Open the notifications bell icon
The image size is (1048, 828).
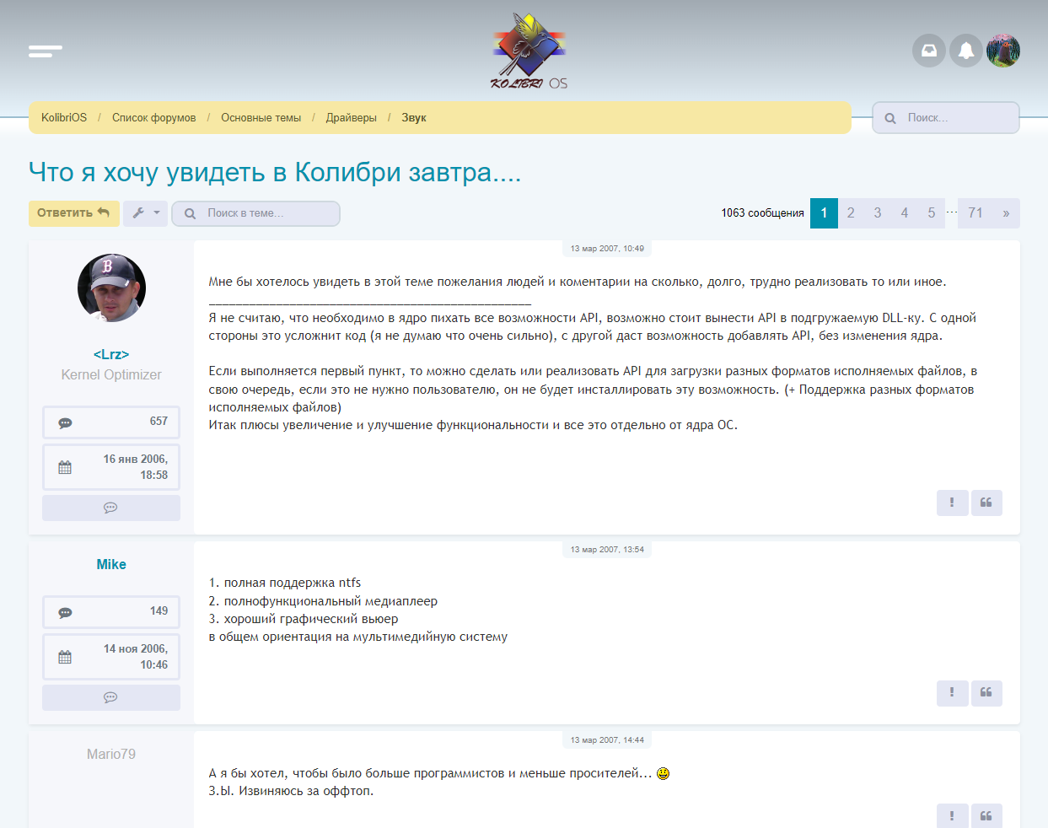pos(965,51)
